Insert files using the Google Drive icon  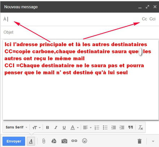(x=54, y=141)
